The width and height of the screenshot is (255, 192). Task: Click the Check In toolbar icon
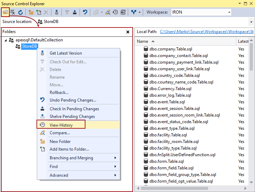click(75, 12)
